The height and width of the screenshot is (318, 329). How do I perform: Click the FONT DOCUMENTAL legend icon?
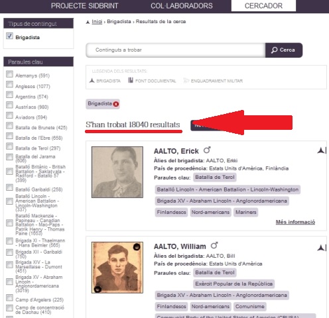pyautogui.click(x=131, y=80)
